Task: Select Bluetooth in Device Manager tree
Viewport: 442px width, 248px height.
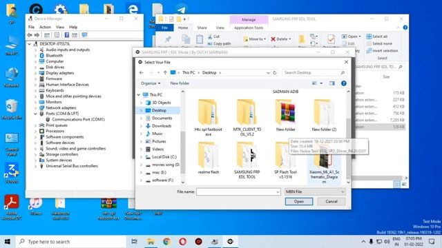Action: [x=54, y=56]
